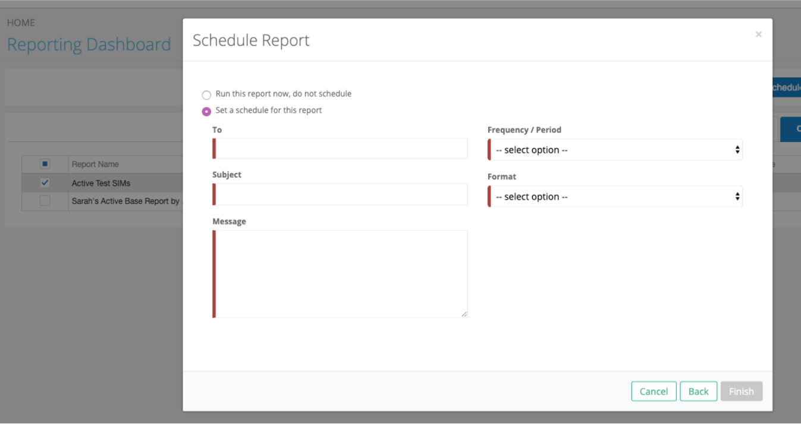This screenshot has height=424, width=801.
Task: Expand the Format select menu
Action: coord(615,197)
